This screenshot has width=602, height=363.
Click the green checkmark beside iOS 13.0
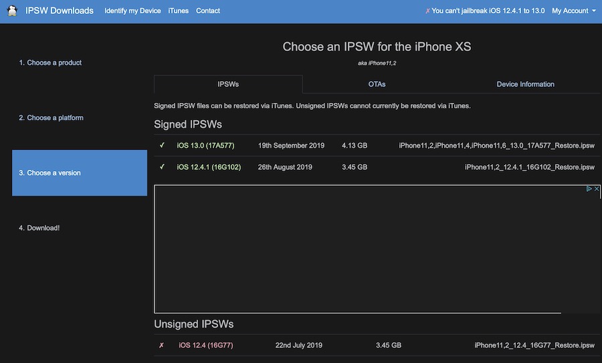coord(162,146)
